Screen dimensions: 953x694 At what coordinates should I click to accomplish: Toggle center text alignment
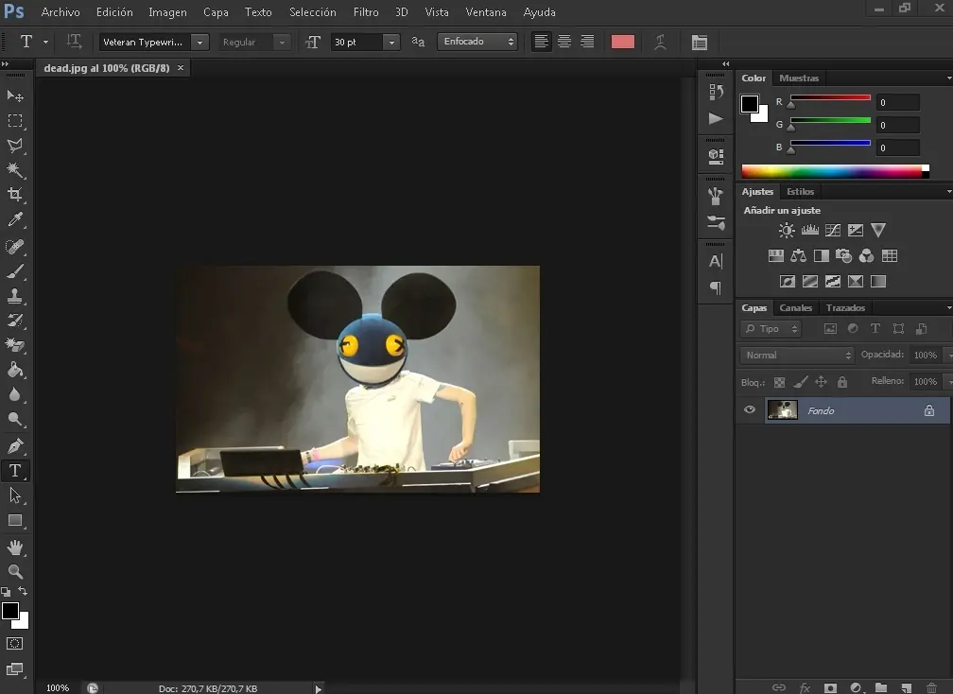point(564,42)
